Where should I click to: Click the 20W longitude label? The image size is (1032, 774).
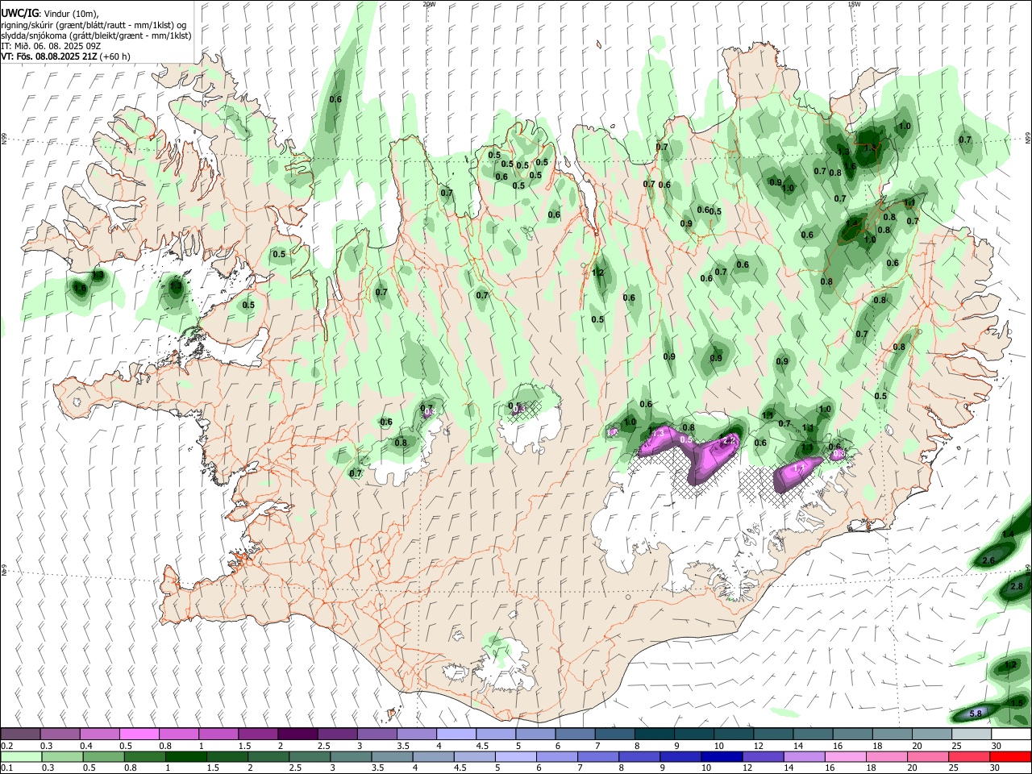pyautogui.click(x=429, y=4)
